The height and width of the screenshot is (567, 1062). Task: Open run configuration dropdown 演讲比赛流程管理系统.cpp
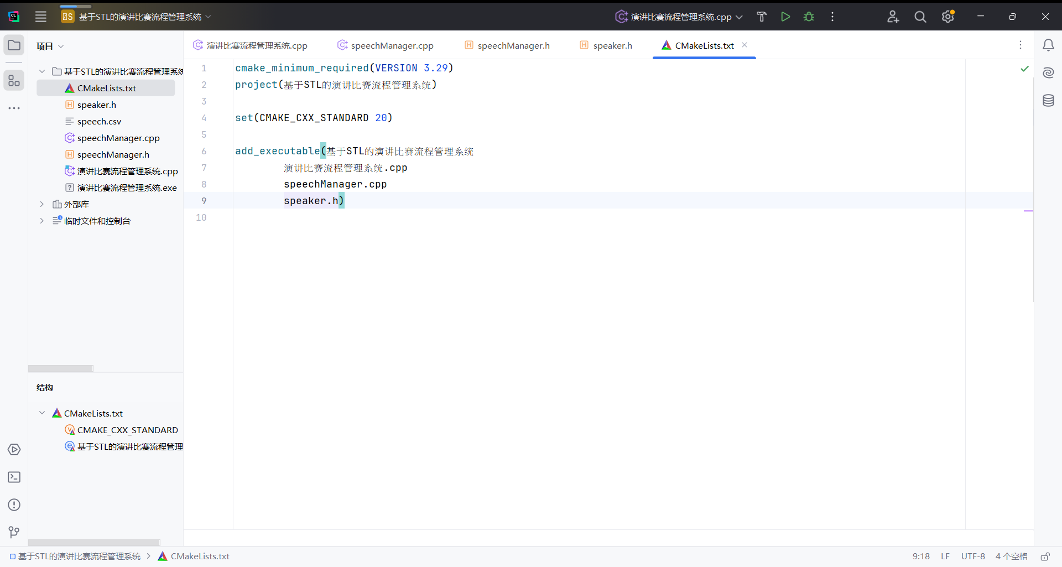[679, 17]
